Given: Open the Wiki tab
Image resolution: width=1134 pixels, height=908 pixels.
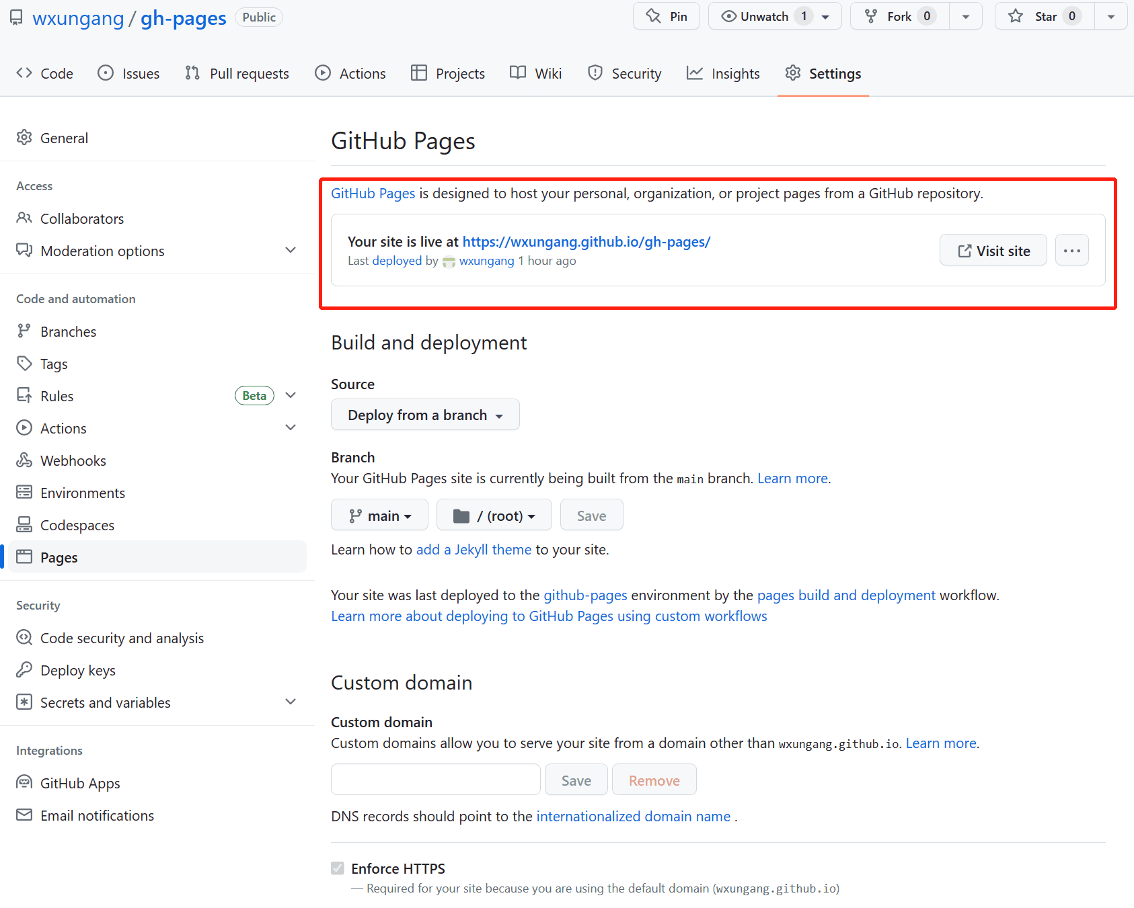Looking at the screenshot, I should 536,73.
